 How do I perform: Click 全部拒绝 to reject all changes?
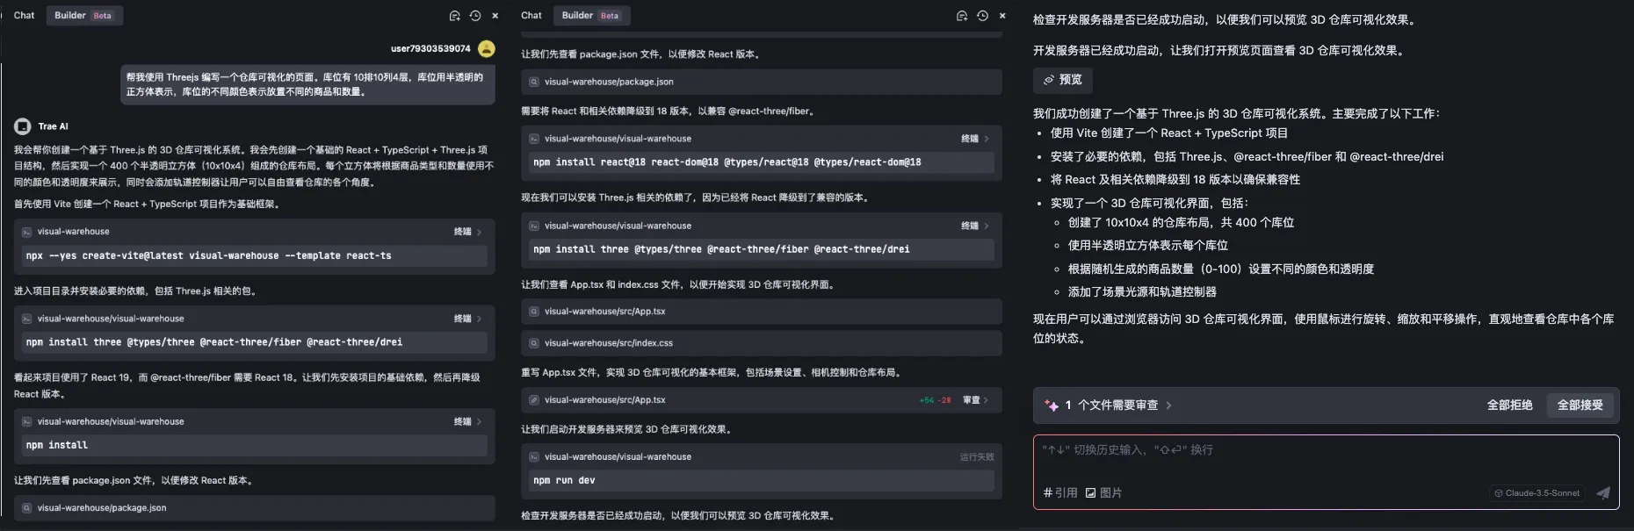point(1509,405)
